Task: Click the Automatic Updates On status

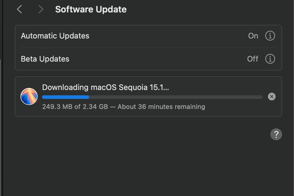Action: point(253,36)
